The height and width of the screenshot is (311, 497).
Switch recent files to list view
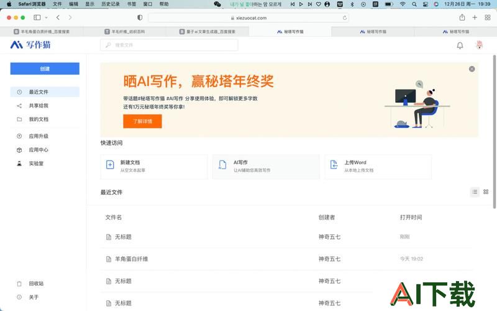click(475, 192)
